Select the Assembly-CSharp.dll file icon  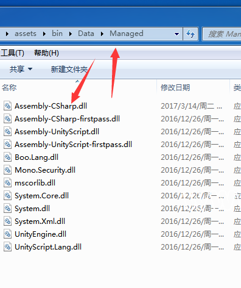[7, 106]
